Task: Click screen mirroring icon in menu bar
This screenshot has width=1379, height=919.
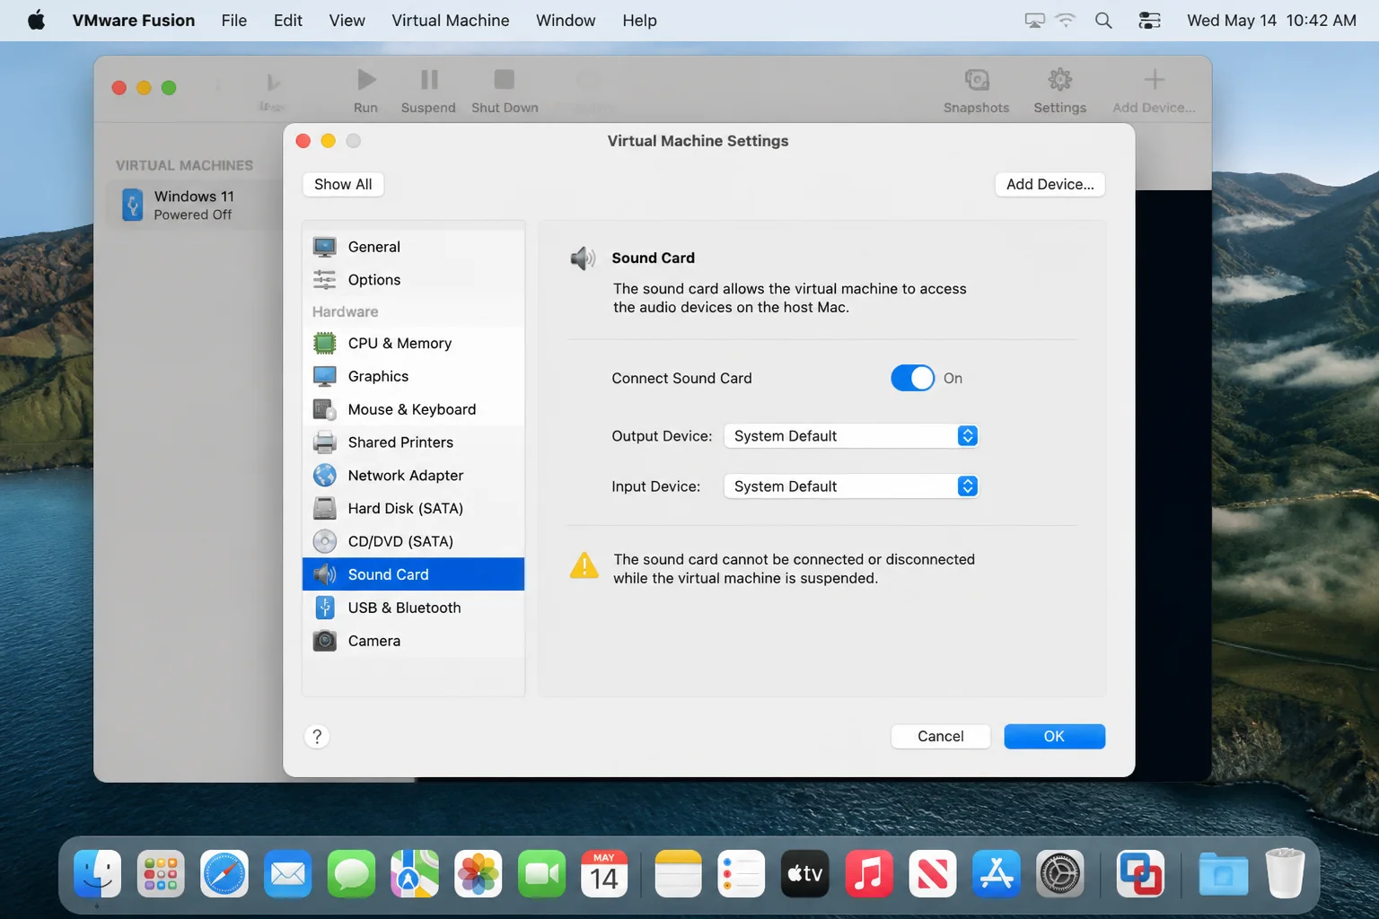Action: (x=1034, y=21)
